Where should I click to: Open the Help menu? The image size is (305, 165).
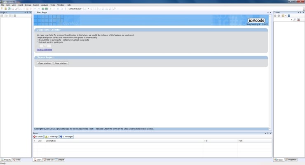[69, 5]
